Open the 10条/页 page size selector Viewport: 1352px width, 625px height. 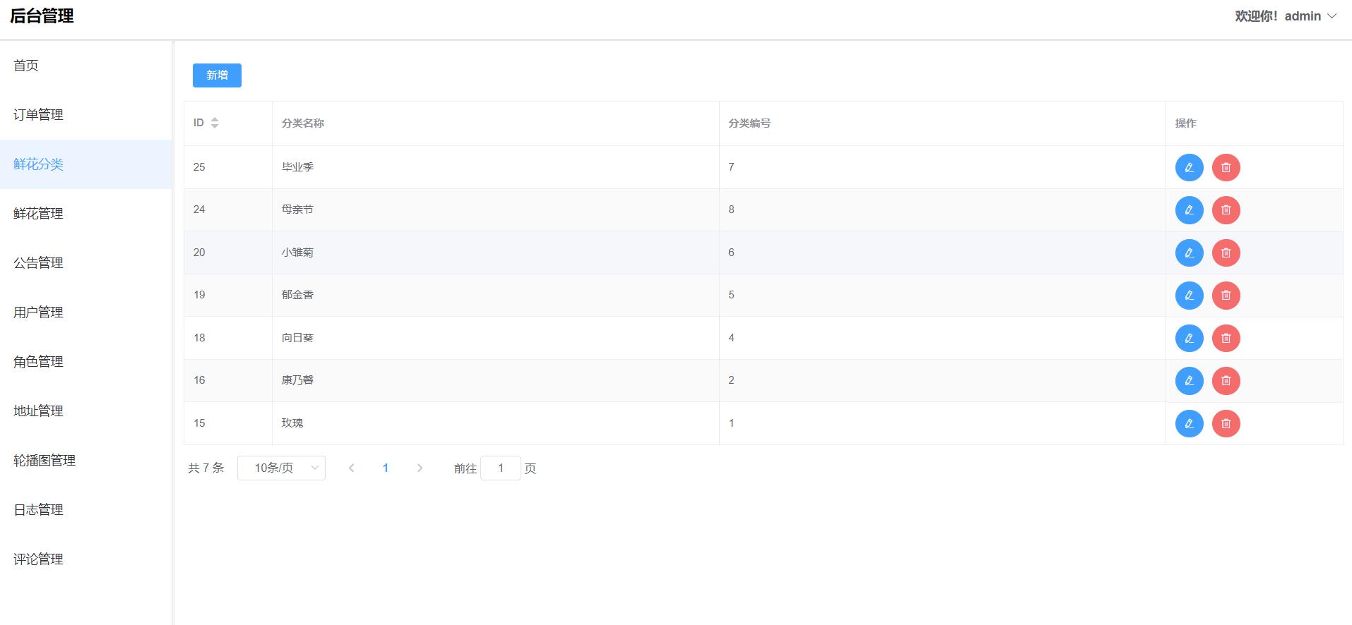pyautogui.click(x=281, y=468)
